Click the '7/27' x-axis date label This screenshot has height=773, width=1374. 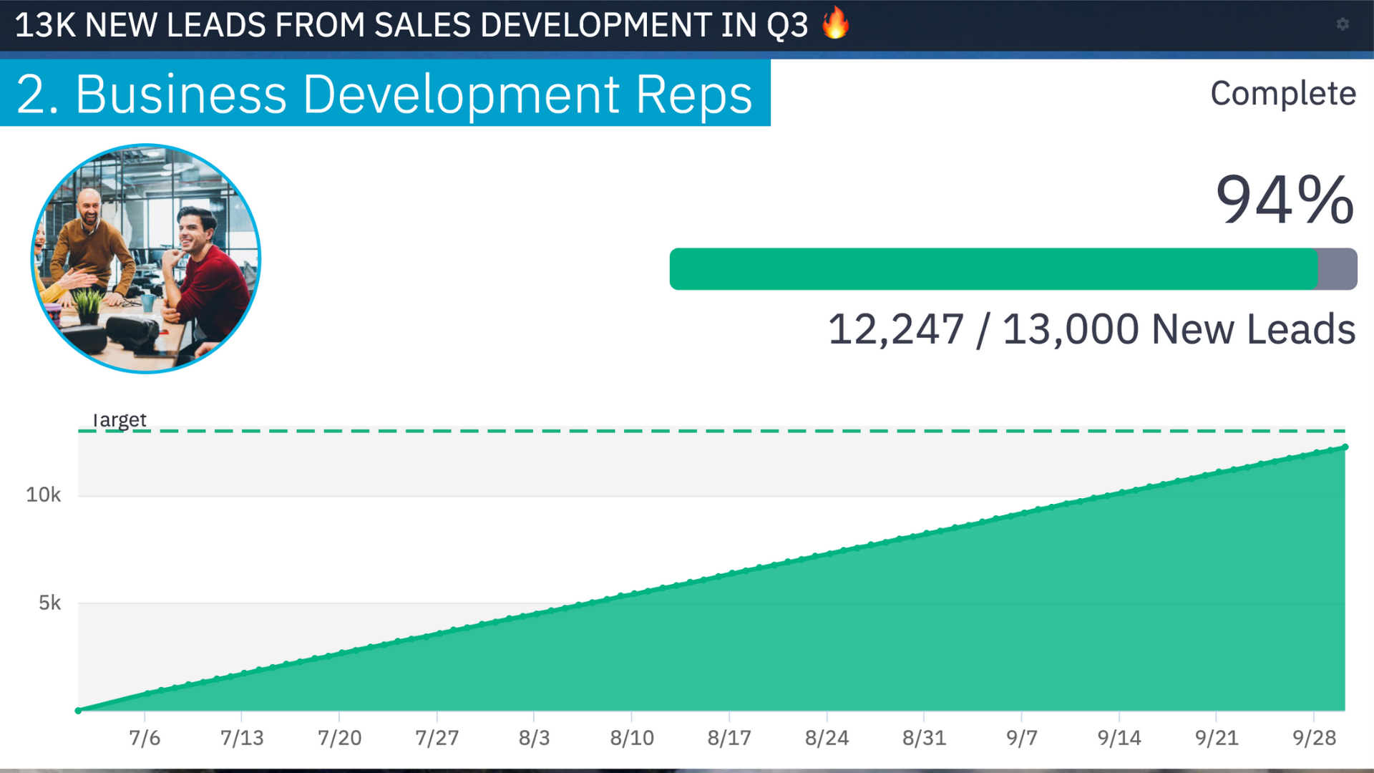click(437, 738)
